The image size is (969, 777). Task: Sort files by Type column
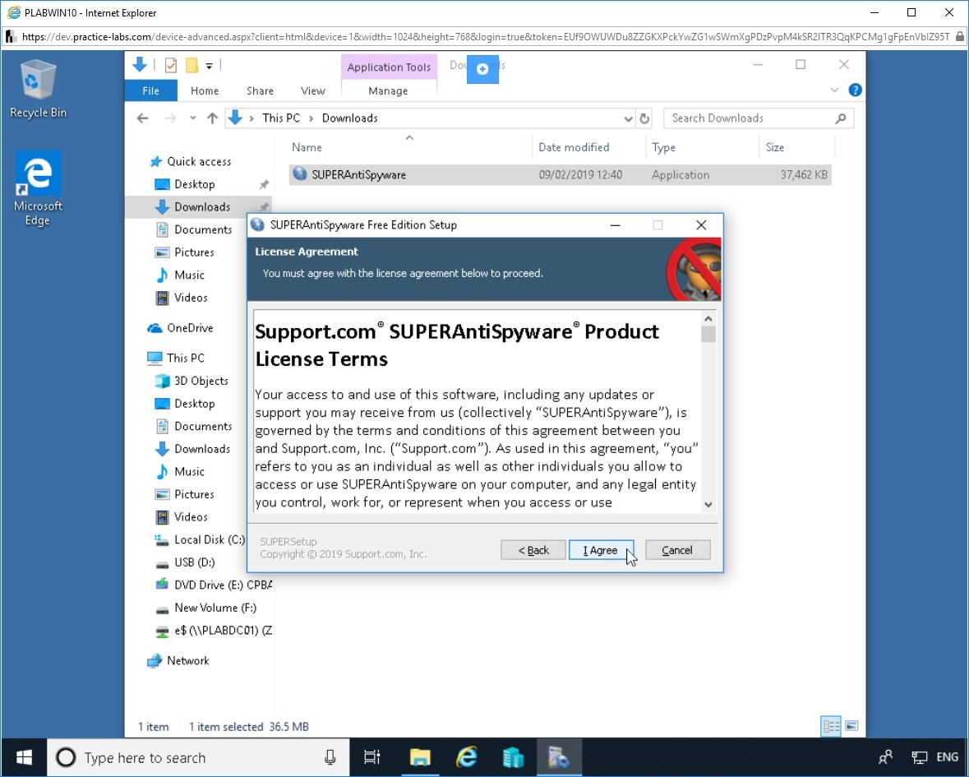(703, 147)
